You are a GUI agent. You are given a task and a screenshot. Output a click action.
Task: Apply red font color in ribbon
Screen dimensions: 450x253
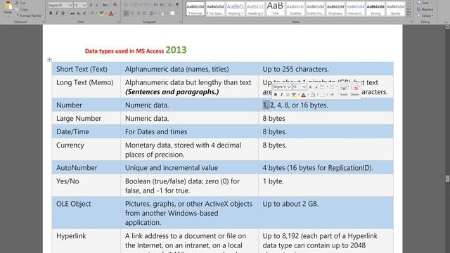(x=111, y=13)
